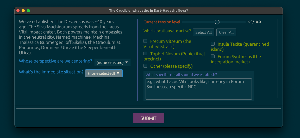The width and height of the screenshot is (300, 138).
Task: Check the 'Other (please specify)' box
Action: pyautogui.click(x=145, y=66)
